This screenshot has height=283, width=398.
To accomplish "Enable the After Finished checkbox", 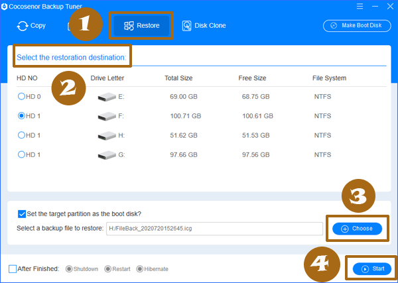I will coord(13,269).
